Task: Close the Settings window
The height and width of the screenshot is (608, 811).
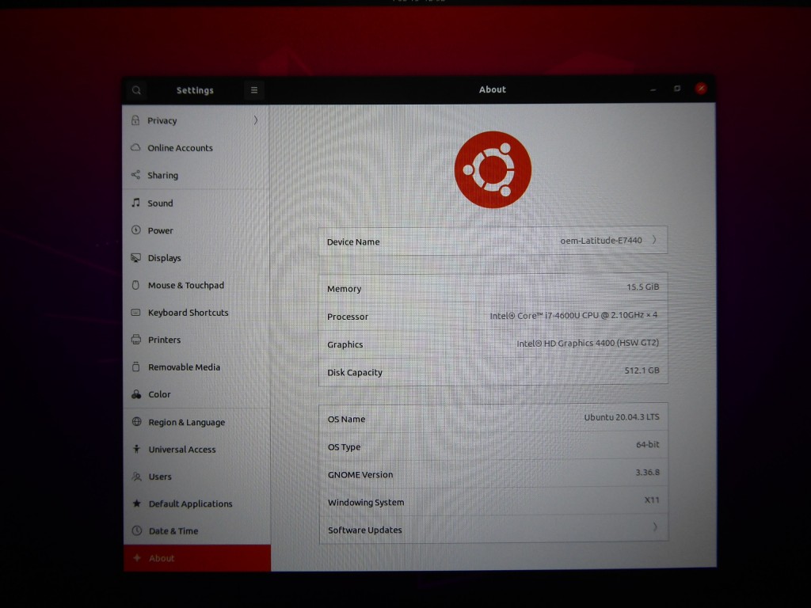Action: pyautogui.click(x=702, y=89)
